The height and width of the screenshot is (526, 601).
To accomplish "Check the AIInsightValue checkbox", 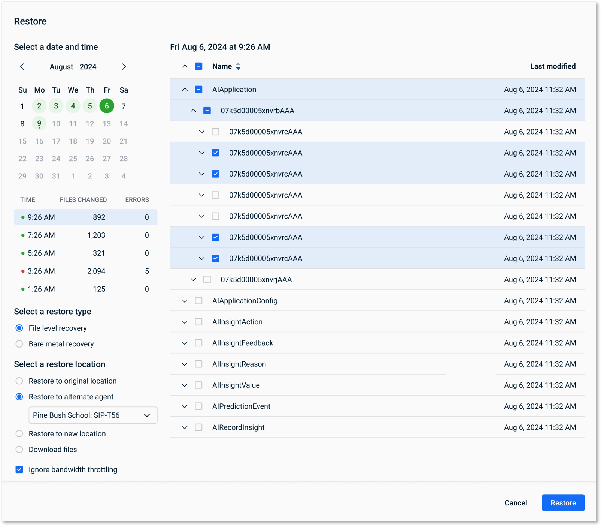I will [x=198, y=385].
